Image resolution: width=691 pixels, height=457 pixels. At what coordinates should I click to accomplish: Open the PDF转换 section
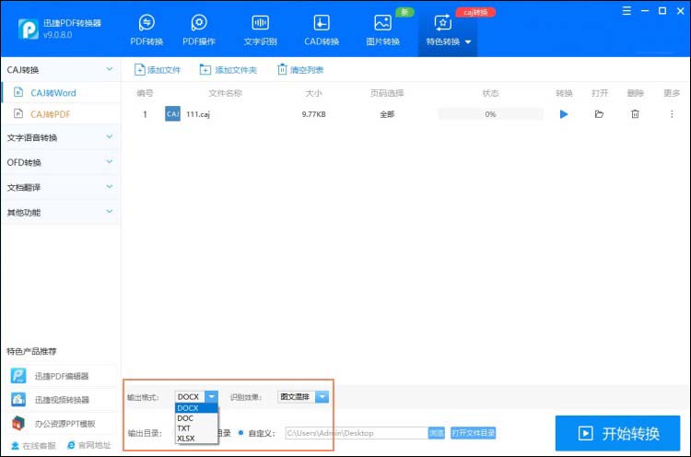click(x=146, y=29)
